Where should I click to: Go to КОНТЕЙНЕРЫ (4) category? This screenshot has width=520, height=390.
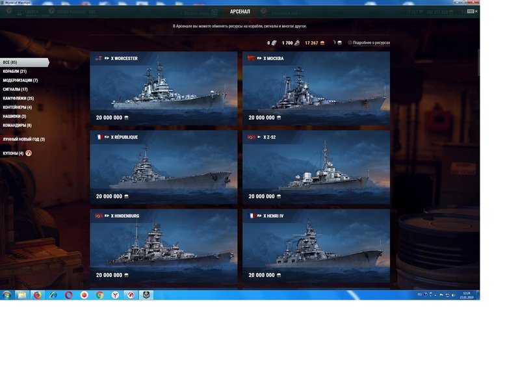pyautogui.click(x=18, y=107)
